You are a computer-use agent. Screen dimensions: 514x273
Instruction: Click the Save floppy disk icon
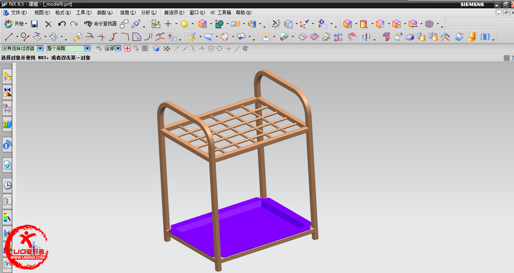(x=34, y=24)
